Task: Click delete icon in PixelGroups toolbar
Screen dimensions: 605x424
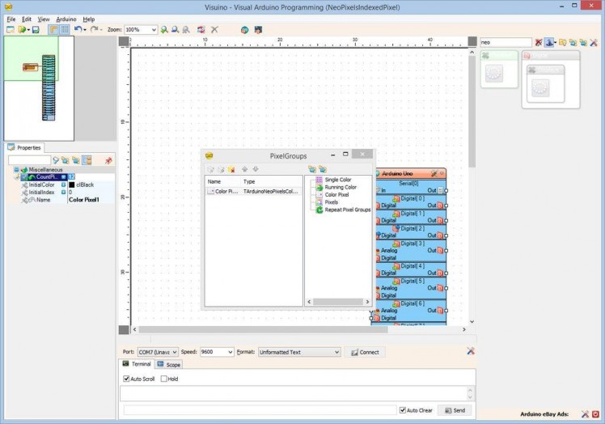Action: (x=231, y=169)
